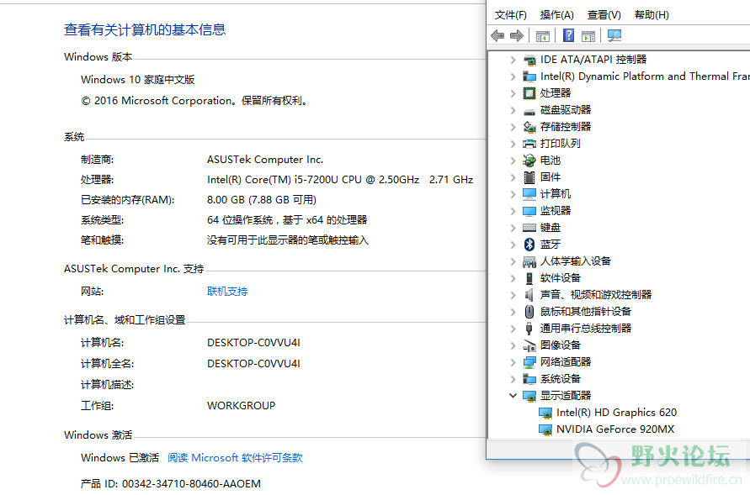Click the 打印队列 printer icon
Viewport: 750px width, 495px height.
point(529,144)
